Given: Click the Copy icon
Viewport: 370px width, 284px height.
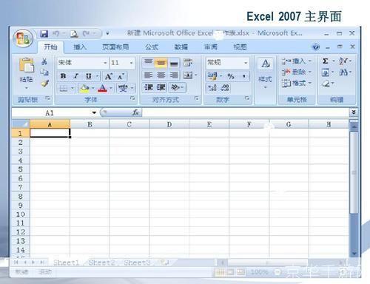Looking at the screenshot, I should (44, 72).
